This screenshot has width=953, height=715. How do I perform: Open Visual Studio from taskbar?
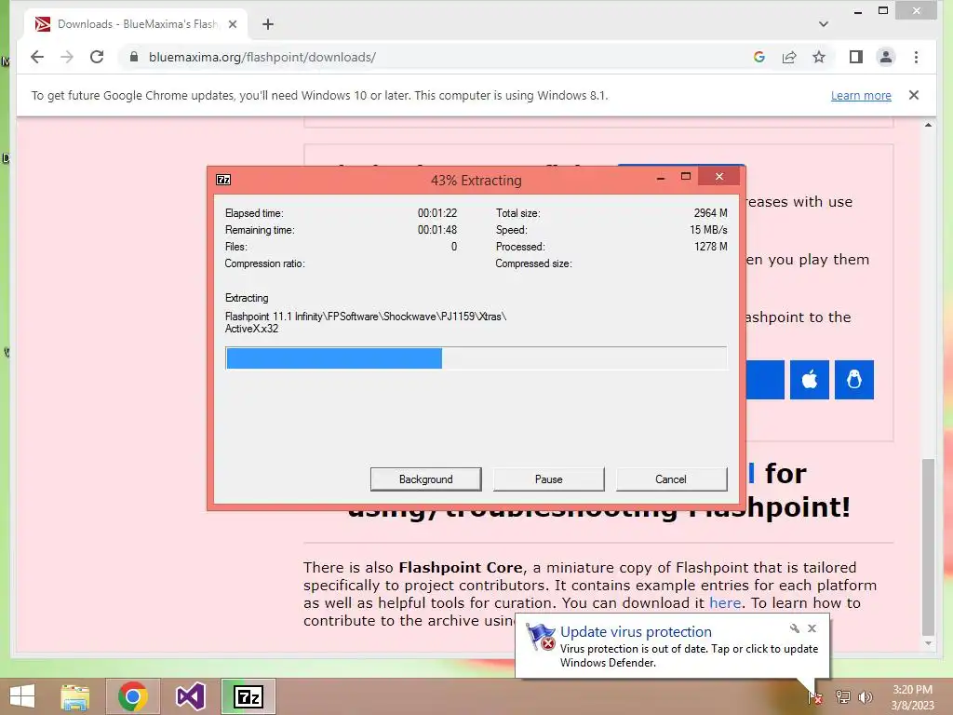coord(190,696)
